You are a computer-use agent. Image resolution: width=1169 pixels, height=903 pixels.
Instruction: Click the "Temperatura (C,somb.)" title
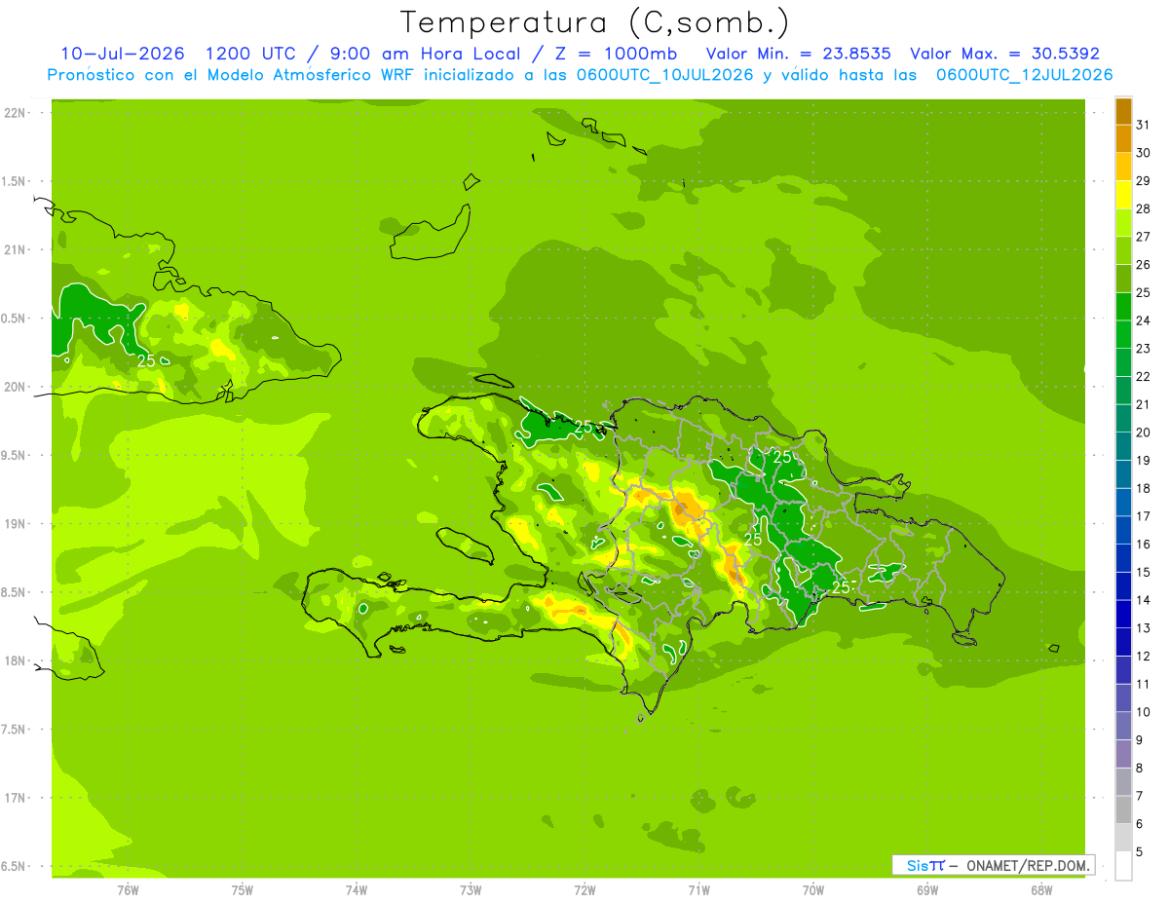pyautogui.click(x=595, y=22)
